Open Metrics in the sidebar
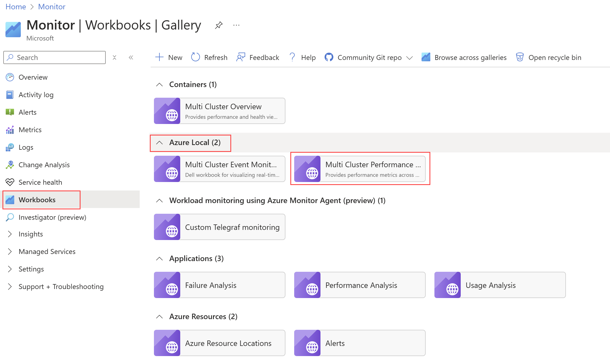 [x=30, y=130]
